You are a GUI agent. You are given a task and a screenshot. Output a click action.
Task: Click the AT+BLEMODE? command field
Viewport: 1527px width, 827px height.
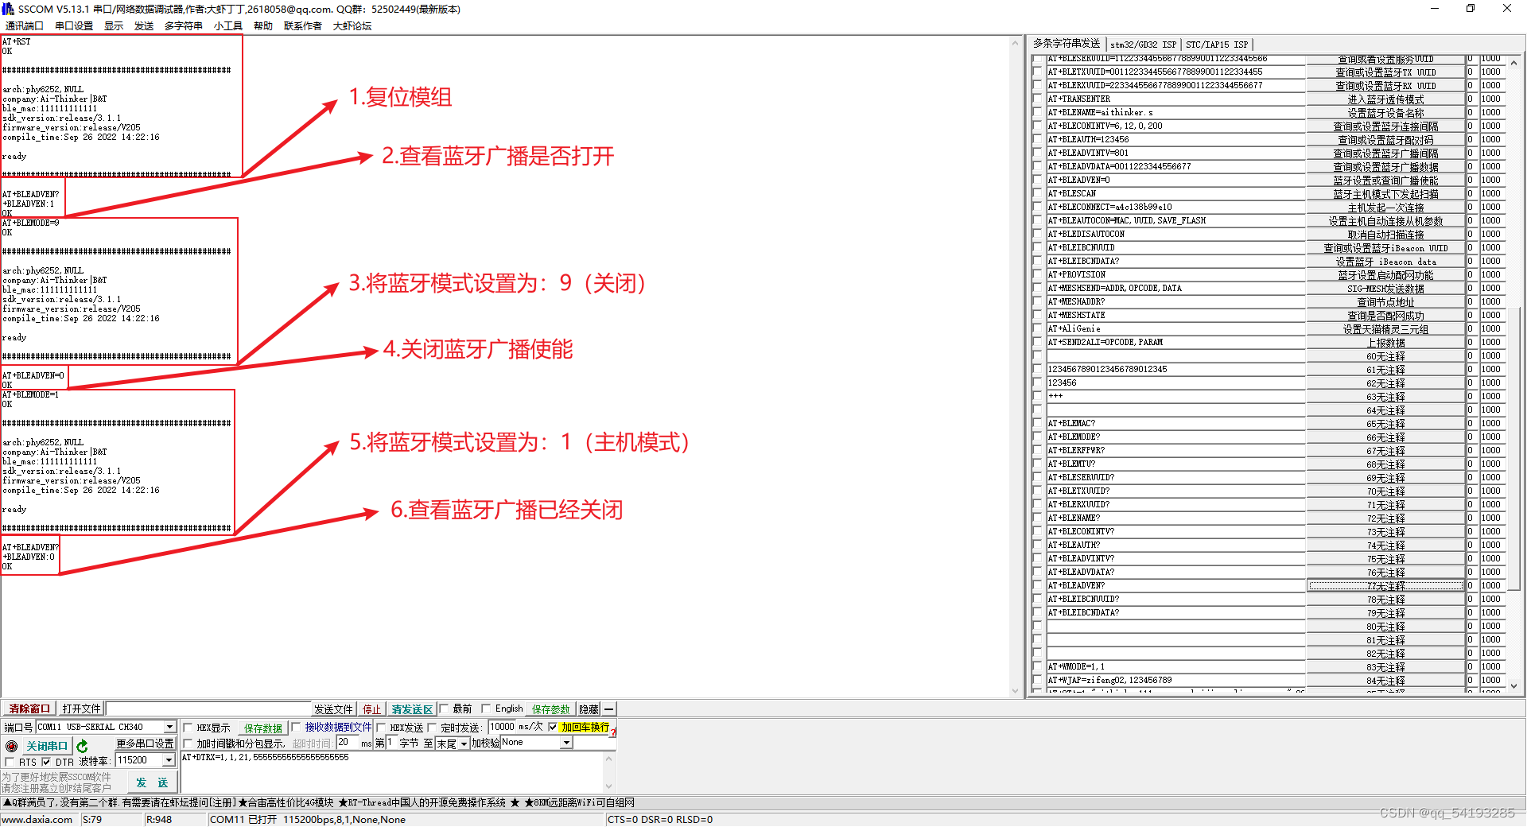1175,437
